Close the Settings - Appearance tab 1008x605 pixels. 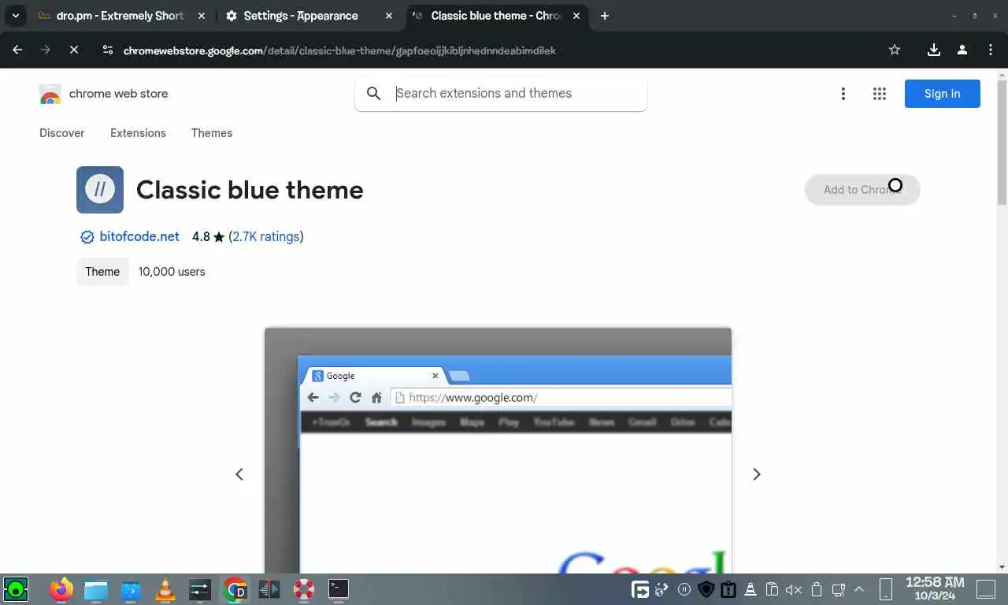(388, 16)
